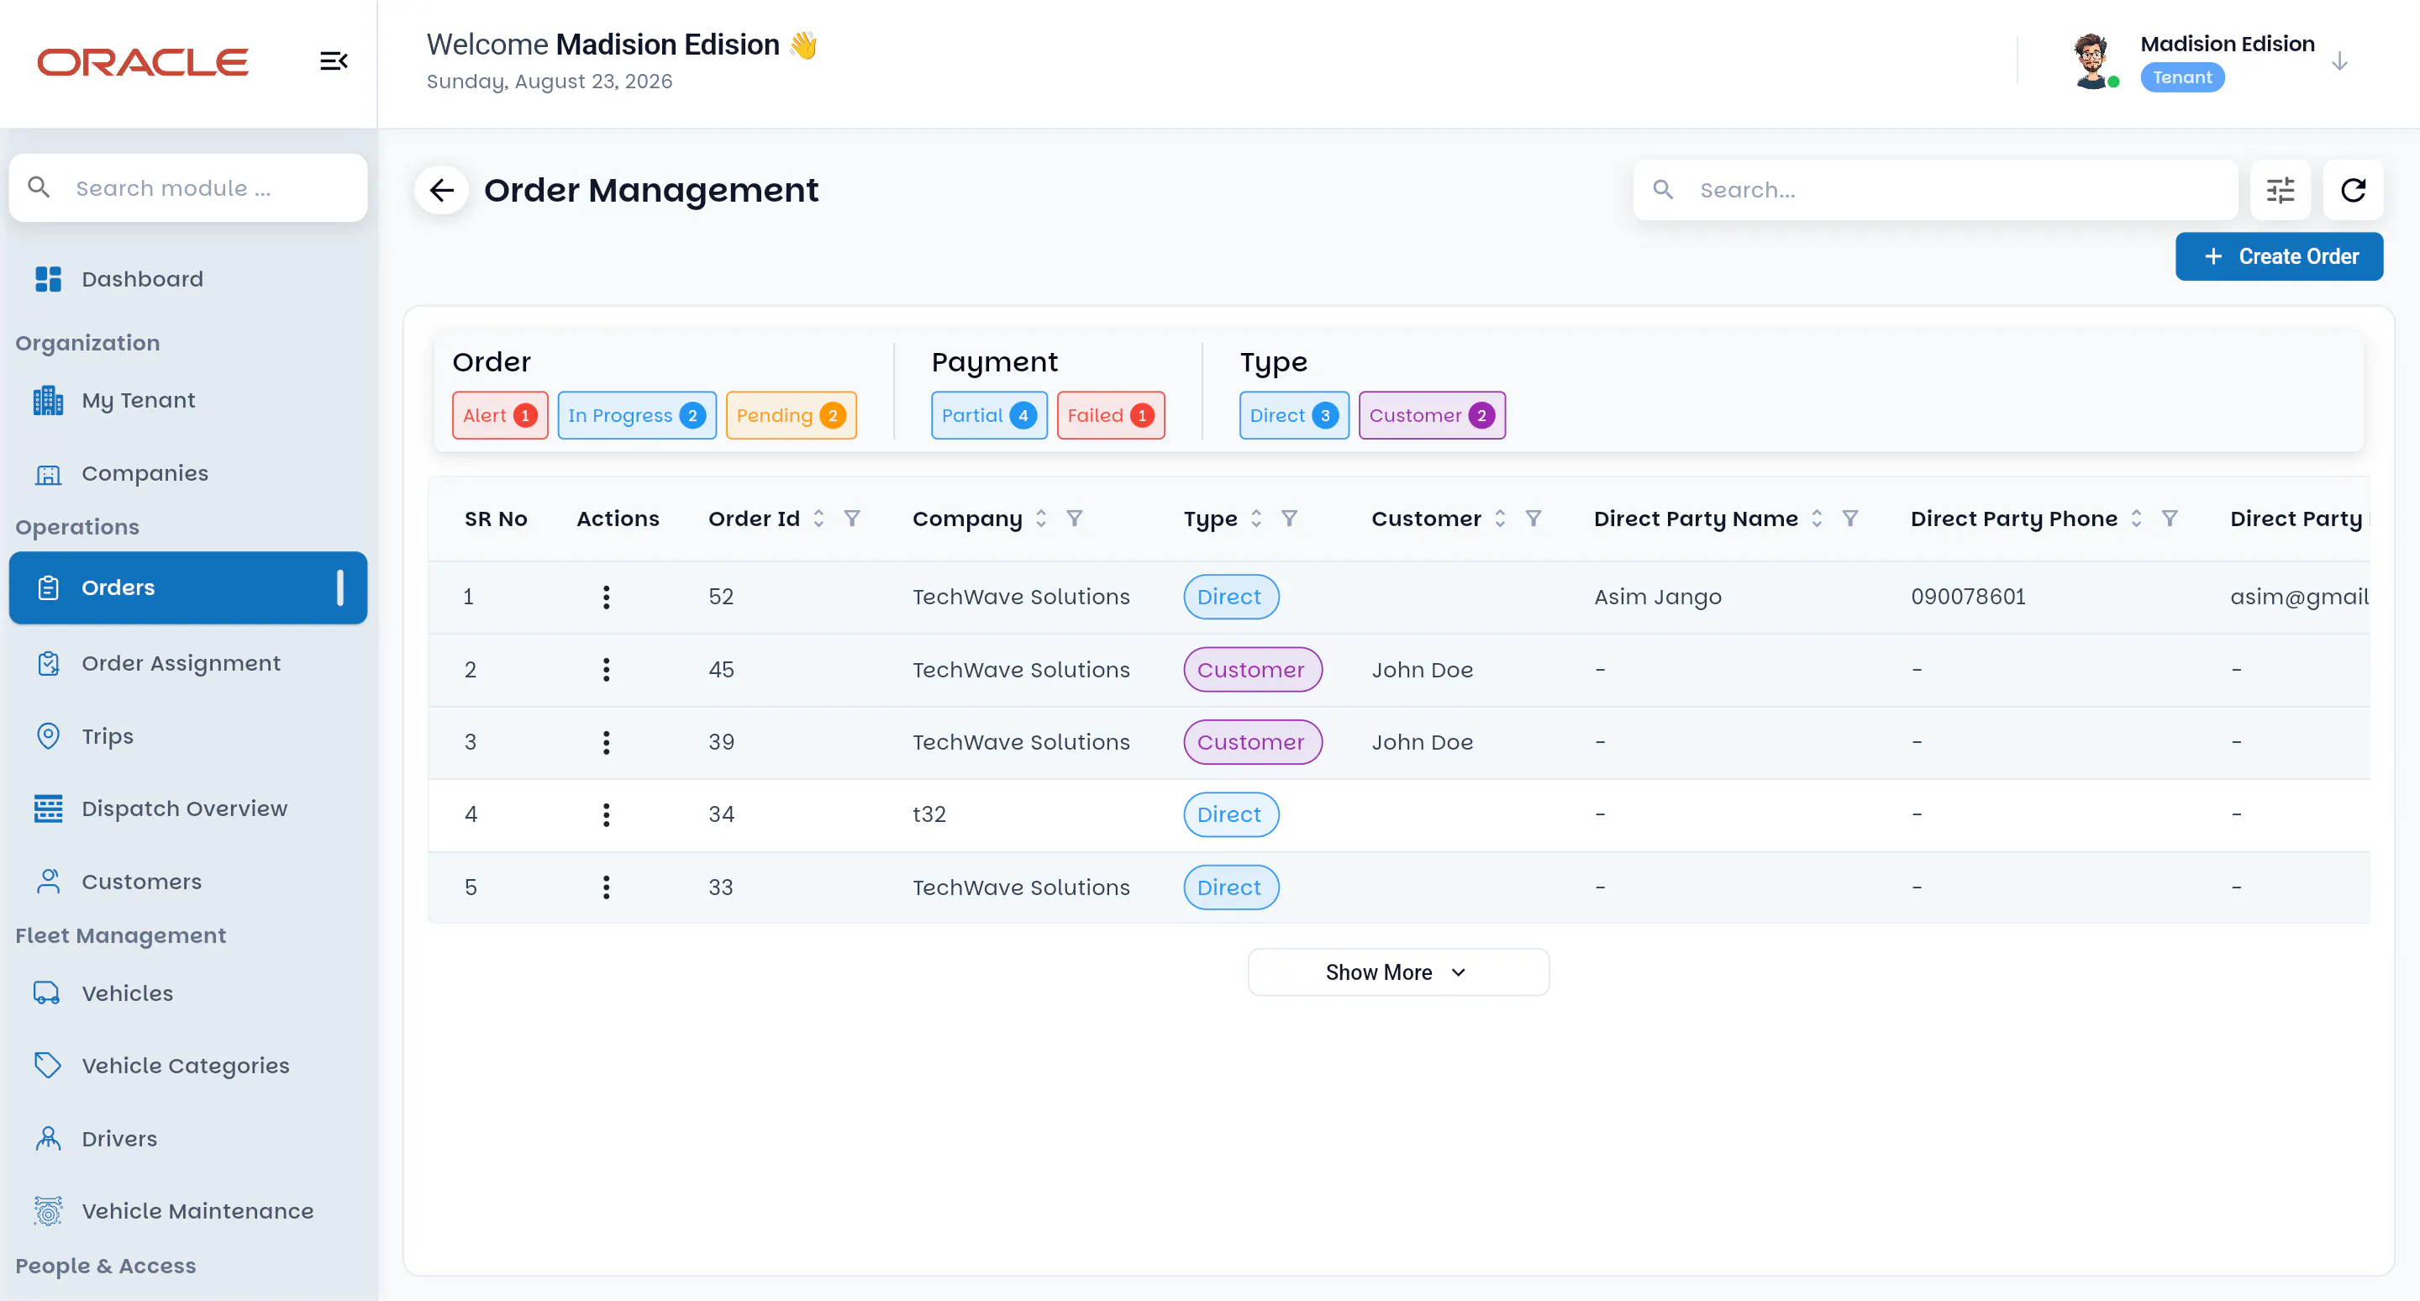Click Asim Jango party name

click(x=1657, y=598)
